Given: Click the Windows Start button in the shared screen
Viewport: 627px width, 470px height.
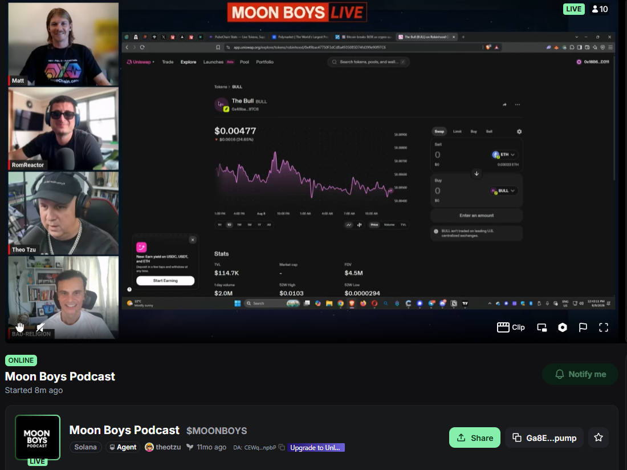Looking at the screenshot, I should (x=237, y=303).
